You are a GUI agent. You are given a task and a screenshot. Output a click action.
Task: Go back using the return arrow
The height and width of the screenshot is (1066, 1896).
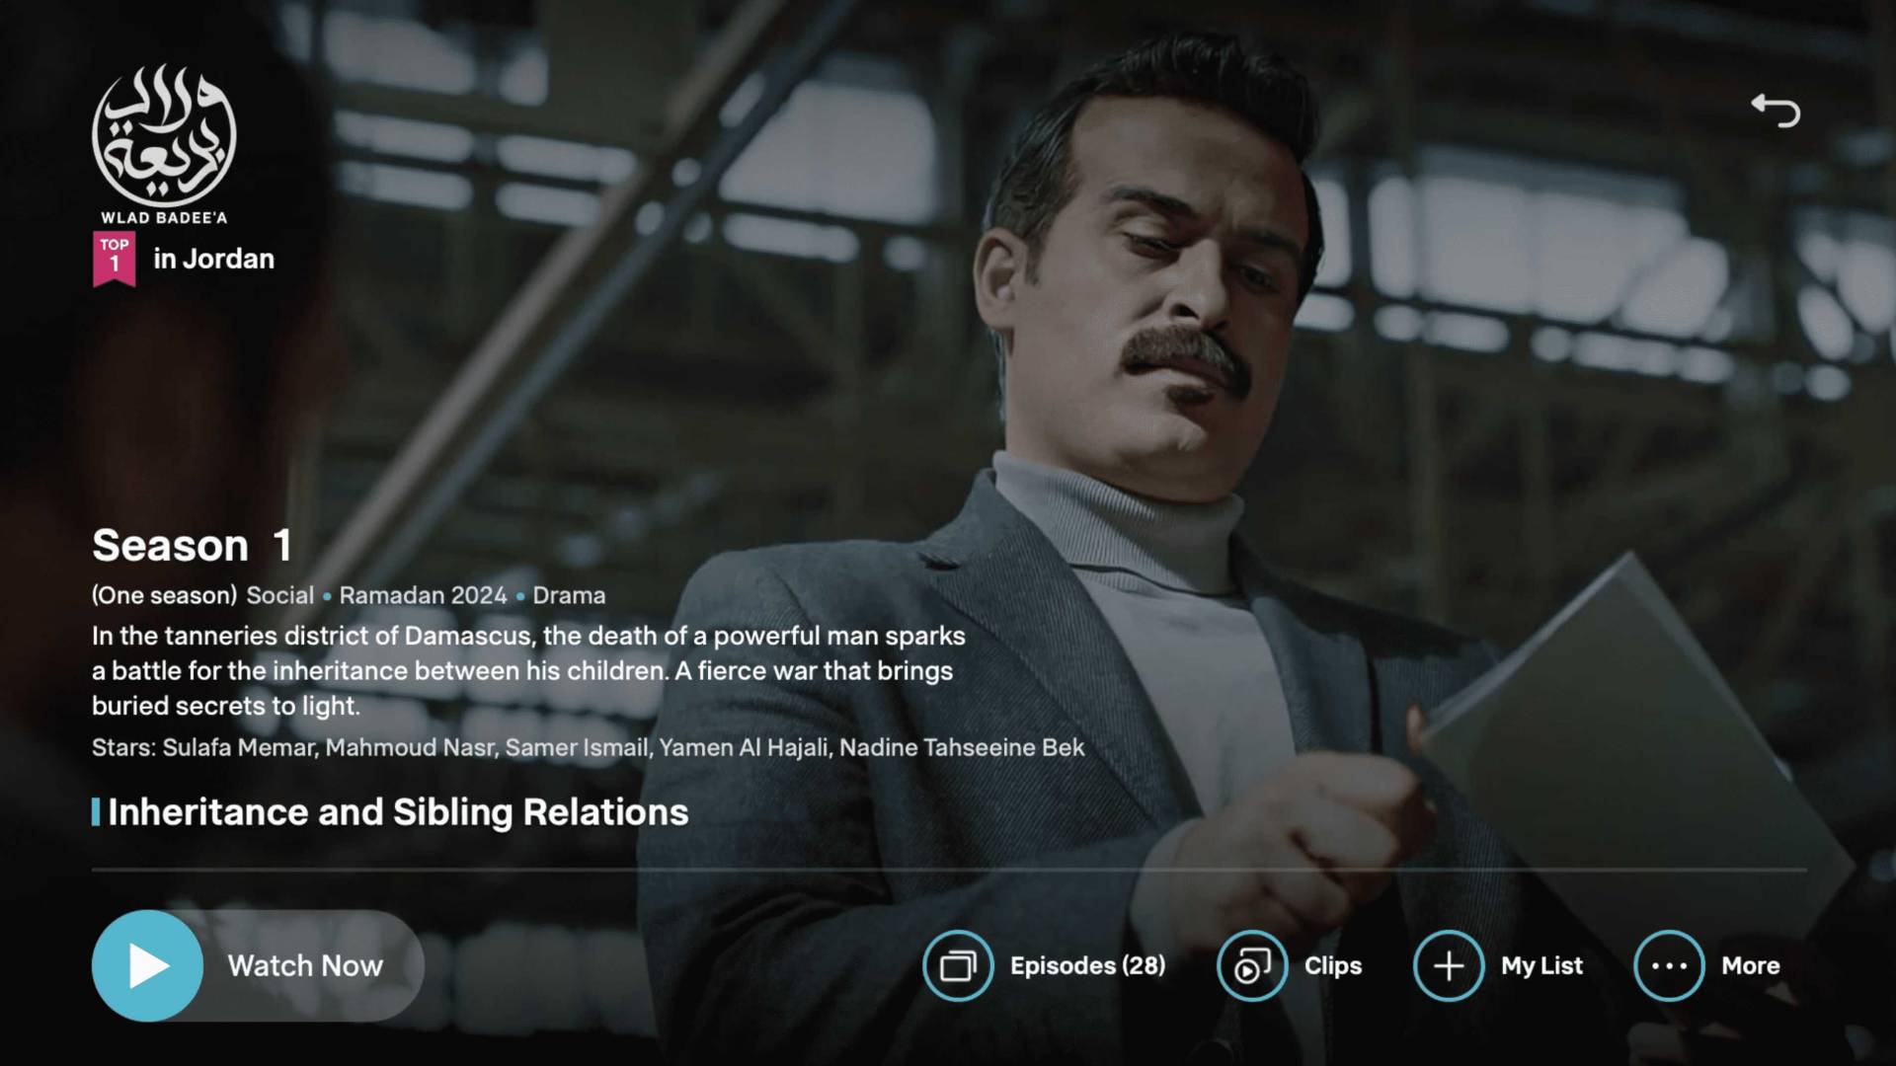click(x=1776, y=111)
